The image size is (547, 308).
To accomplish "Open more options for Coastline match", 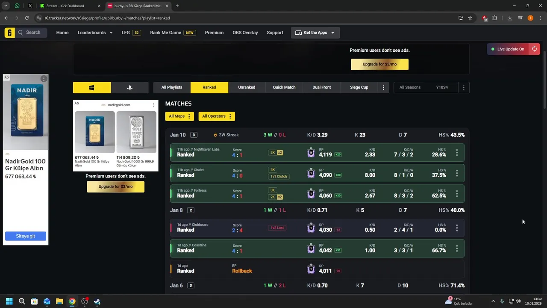I will tap(457, 249).
